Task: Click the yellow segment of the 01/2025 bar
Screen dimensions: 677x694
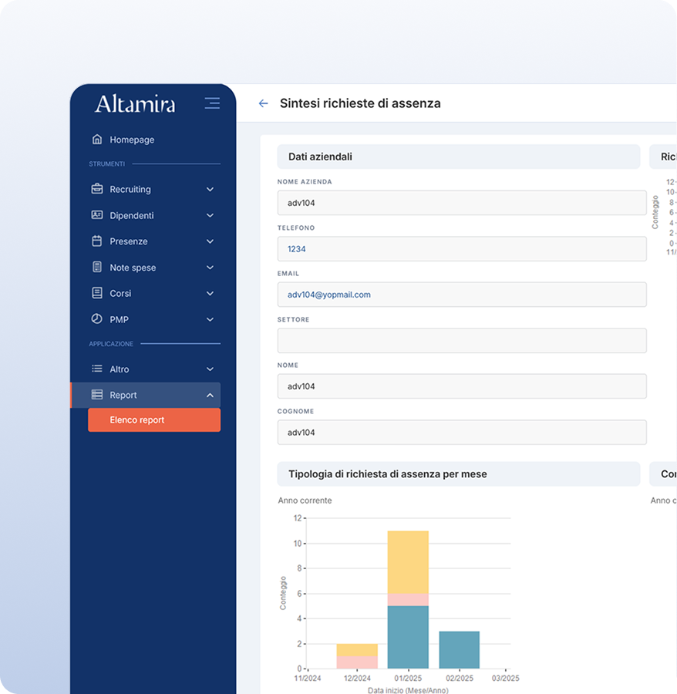Action: 408,561
